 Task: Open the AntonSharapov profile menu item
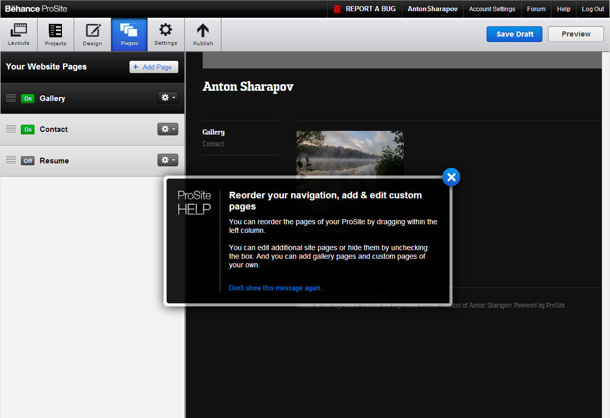(433, 9)
